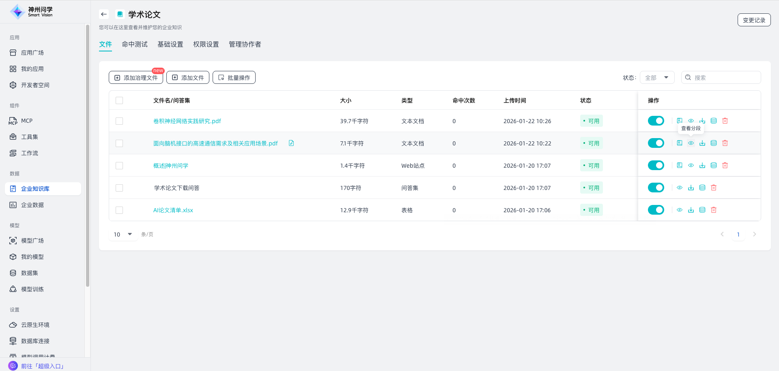Image resolution: width=779 pixels, height=371 pixels.
Task: Open the 变更记录 change log button
Action: pyautogui.click(x=754, y=20)
